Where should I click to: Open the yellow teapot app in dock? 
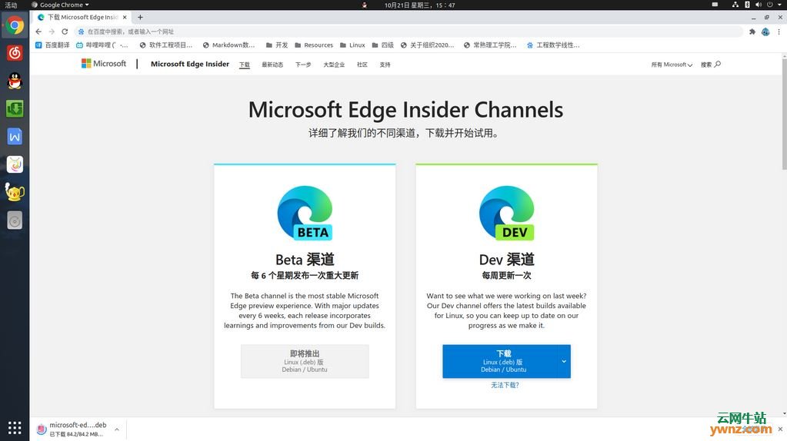click(15, 192)
